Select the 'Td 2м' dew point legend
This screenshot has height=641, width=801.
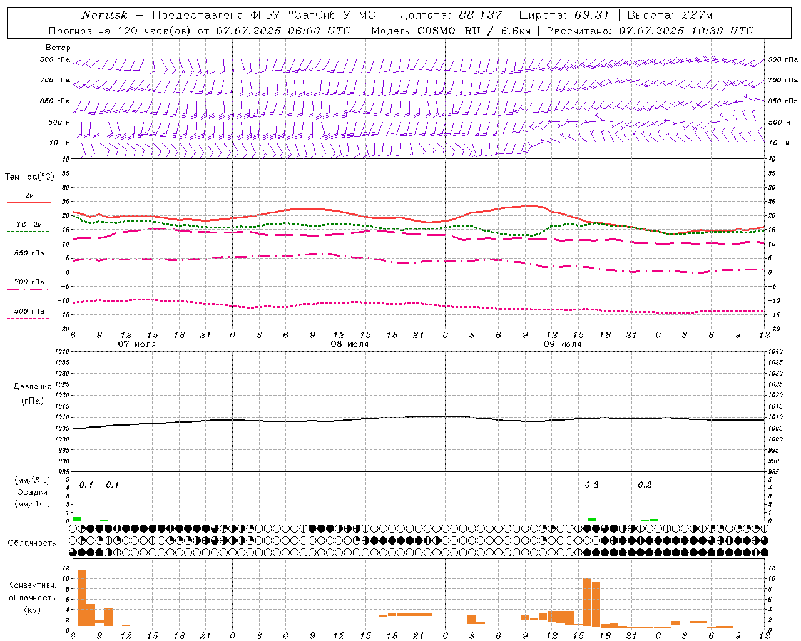pos(29,224)
